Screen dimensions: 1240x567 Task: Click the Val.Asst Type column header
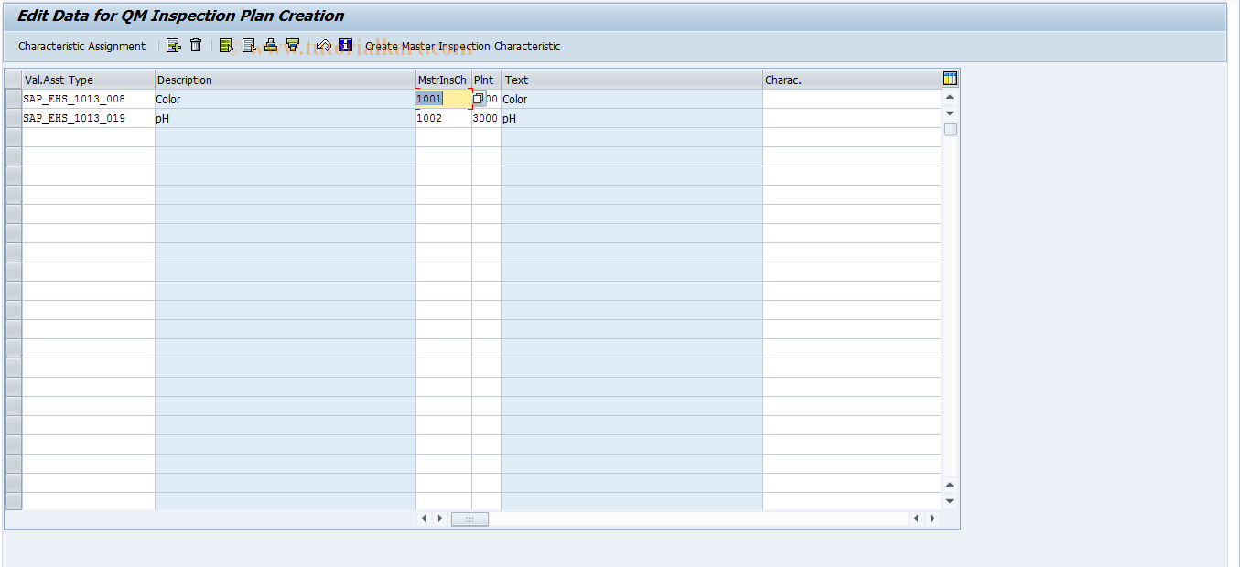click(x=87, y=80)
